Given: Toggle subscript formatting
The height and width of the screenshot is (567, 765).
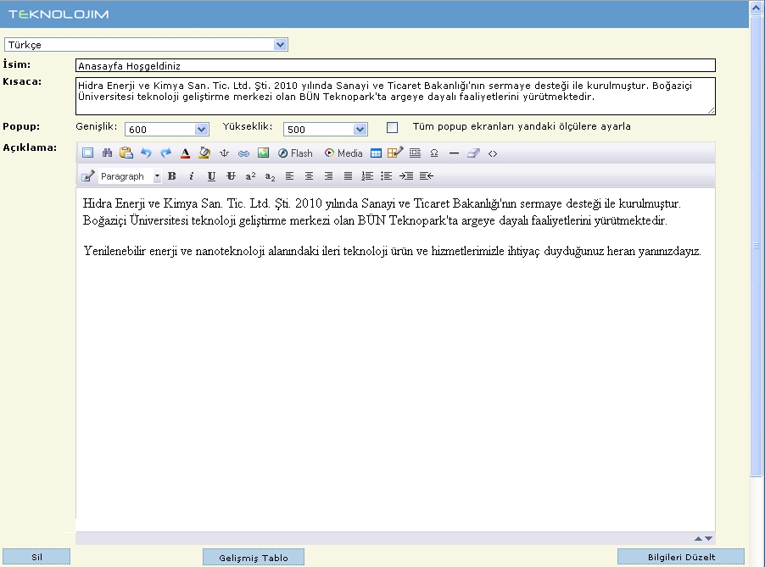Looking at the screenshot, I should click(x=270, y=176).
